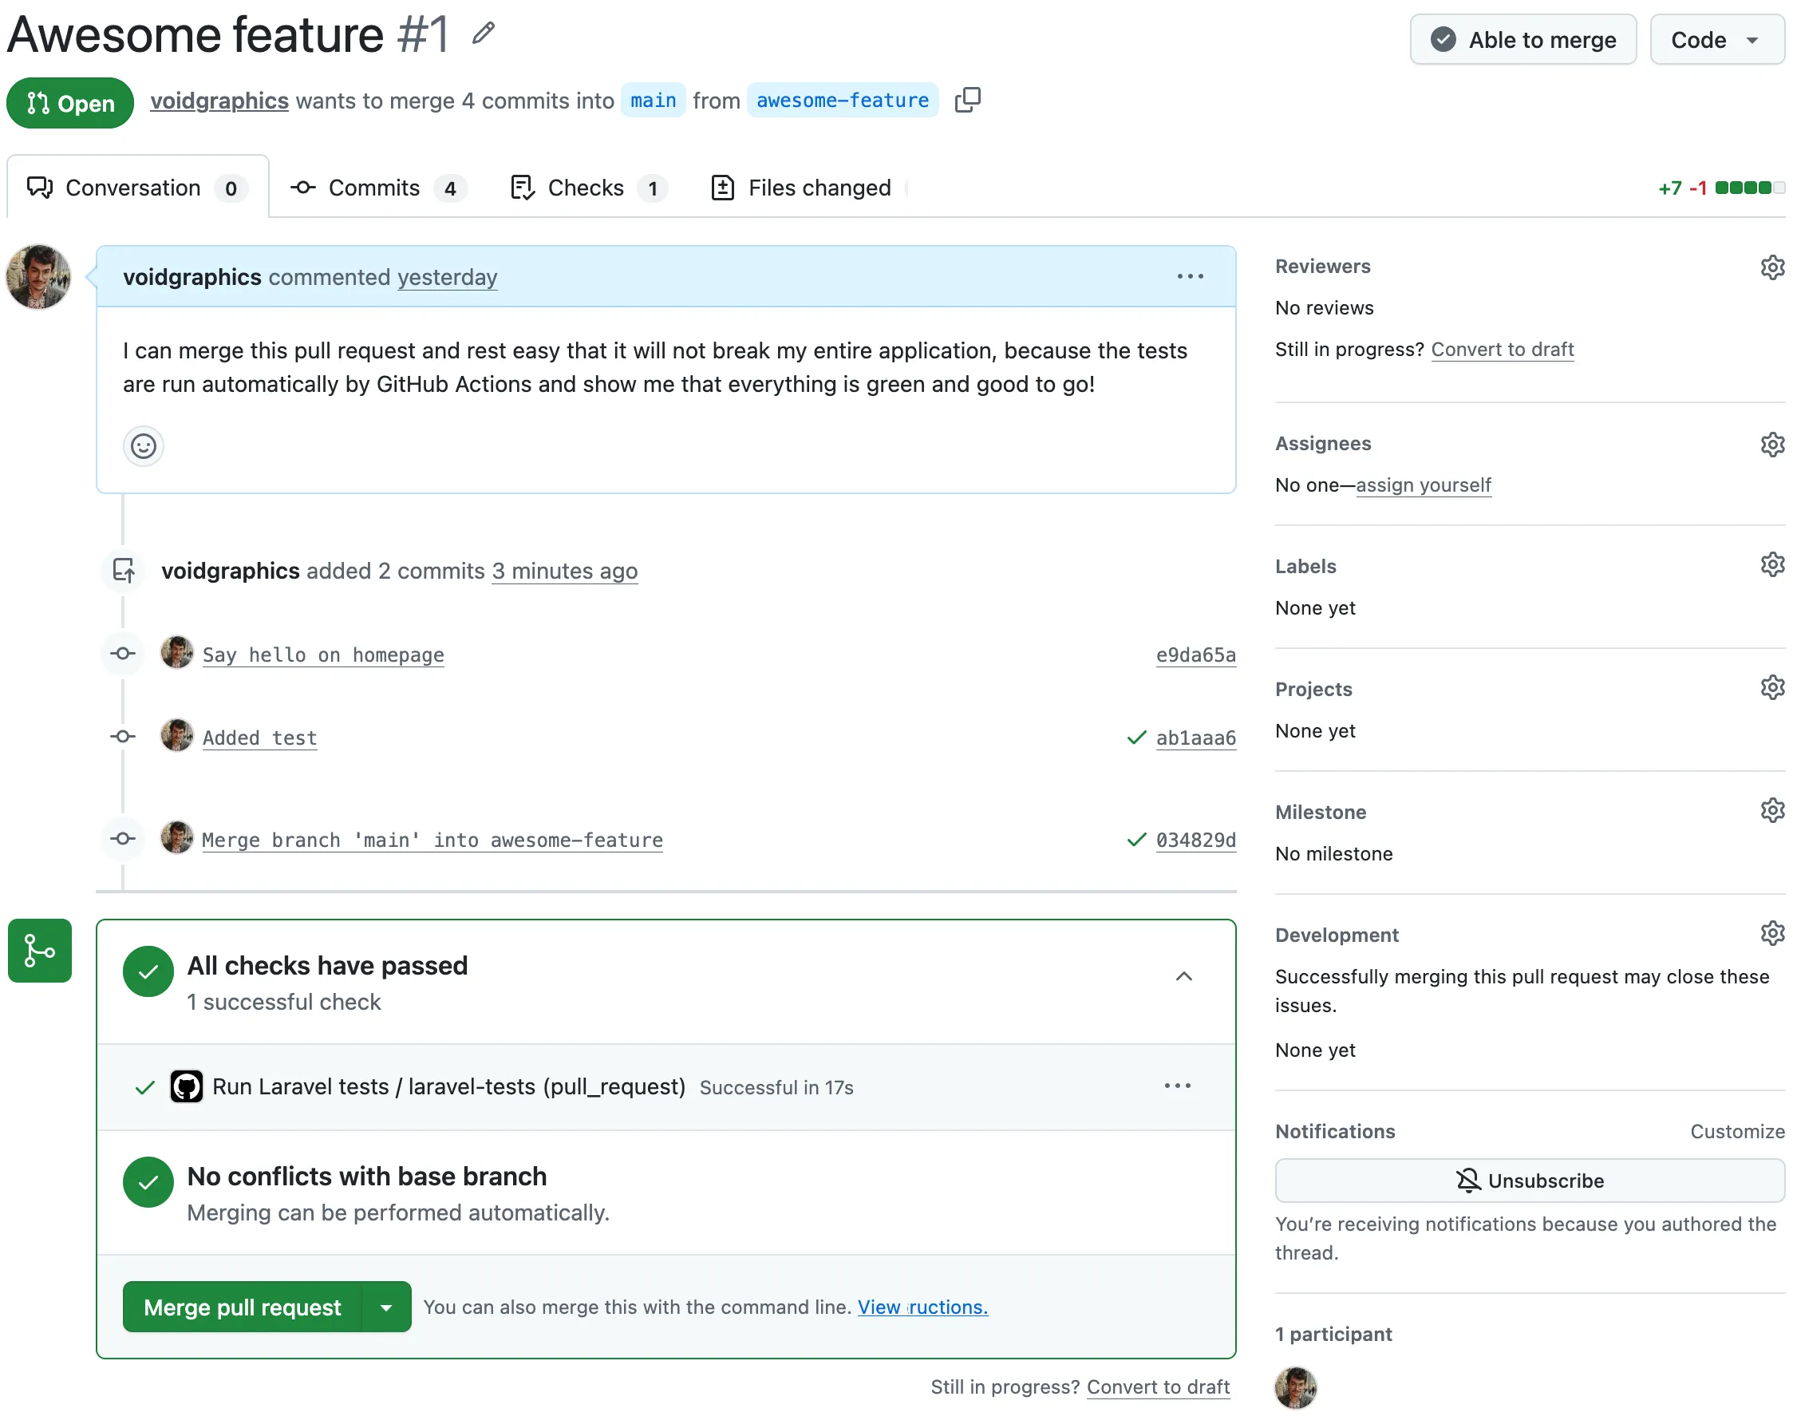
Task: Click voidgraphics avatar next to the comment
Action: click(38, 277)
